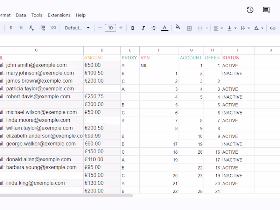Decrease decimal places

(x=31, y=28)
